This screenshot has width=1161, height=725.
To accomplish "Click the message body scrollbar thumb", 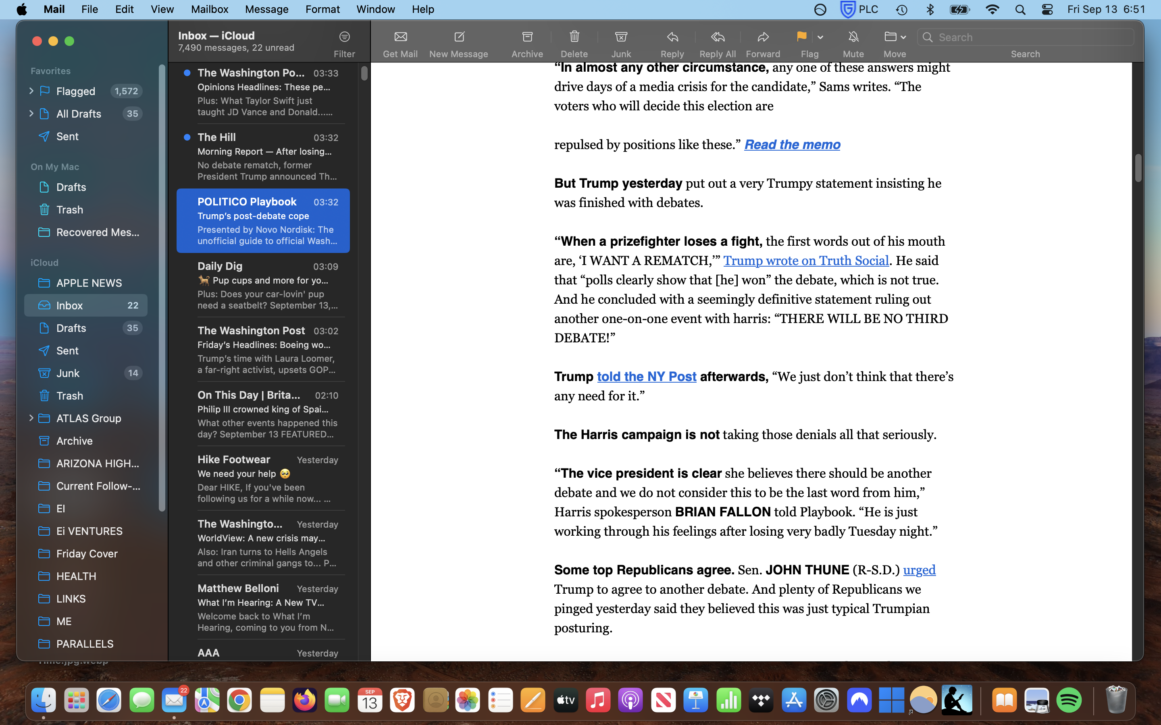I will (1138, 168).
